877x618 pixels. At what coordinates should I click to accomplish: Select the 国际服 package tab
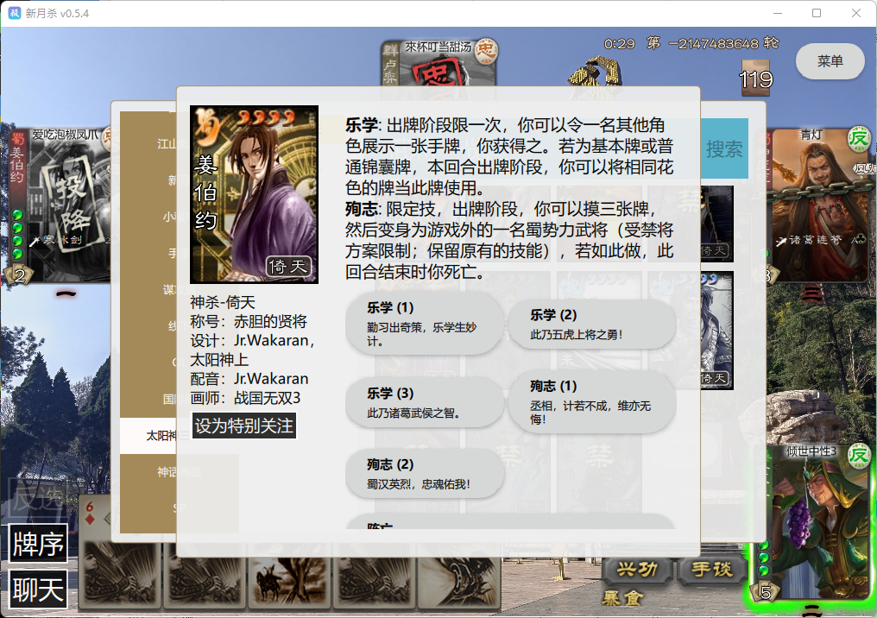(x=148, y=399)
